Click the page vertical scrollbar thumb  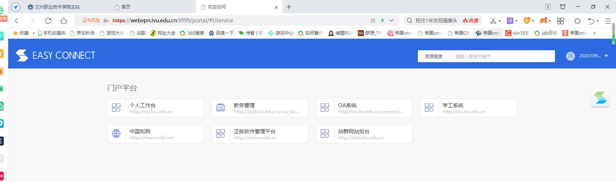(x=613, y=33)
